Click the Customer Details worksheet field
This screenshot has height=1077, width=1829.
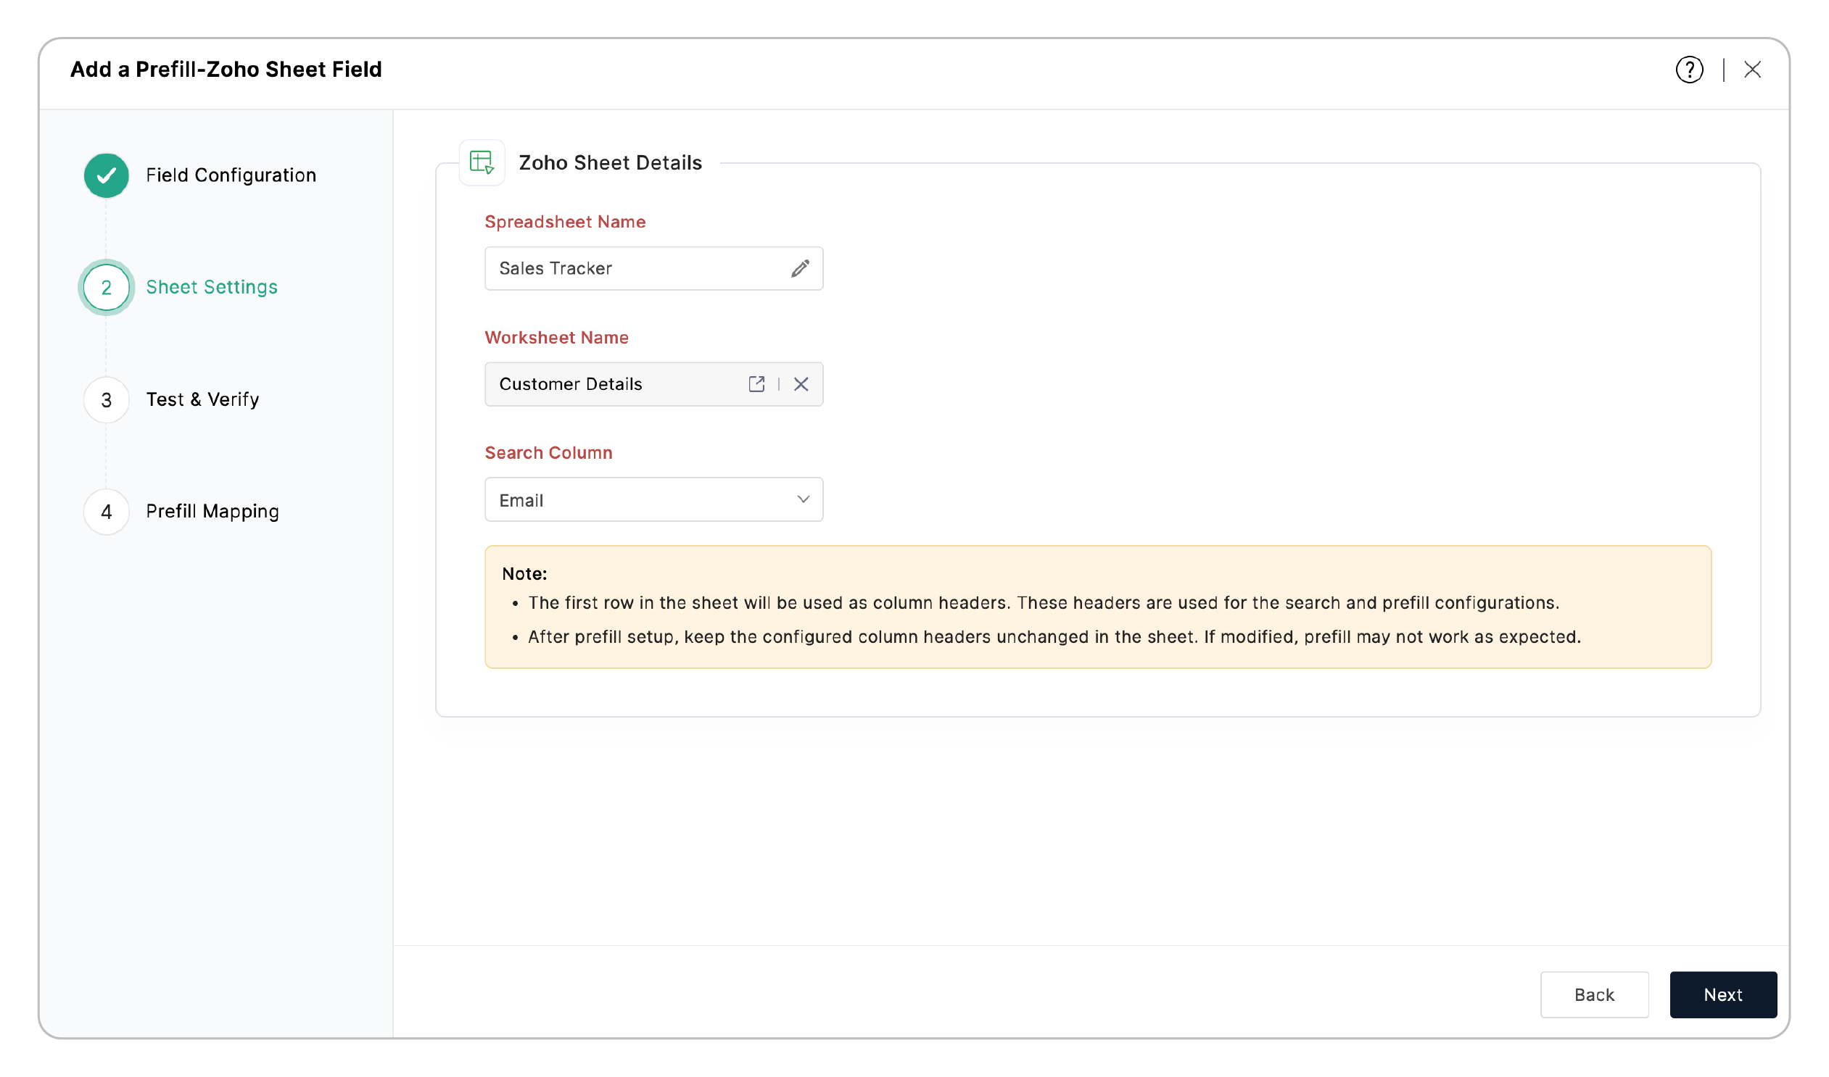pos(653,384)
